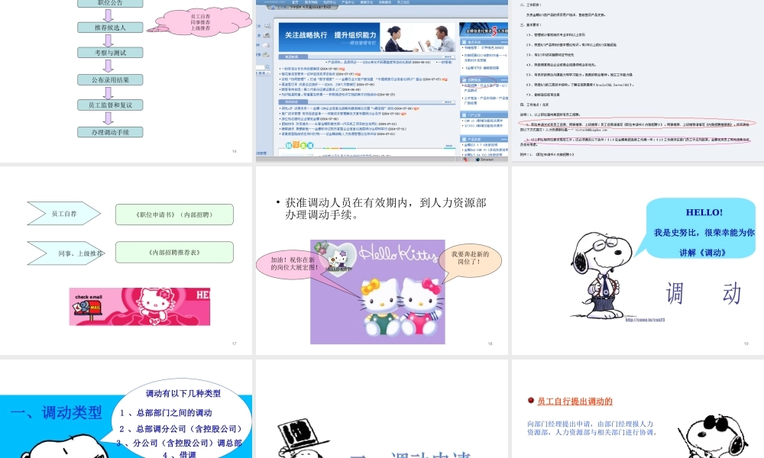Click the Hello Kitty doll with pink bow
Viewport: 764px width, 458px height.
point(422,308)
